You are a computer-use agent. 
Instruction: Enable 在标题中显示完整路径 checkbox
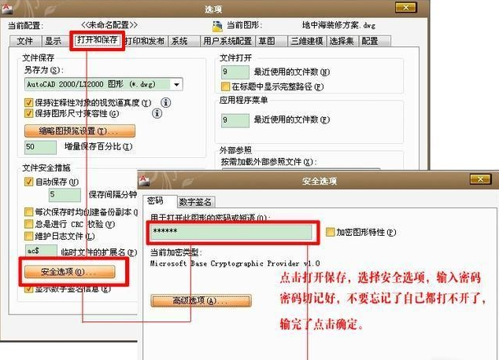225,86
